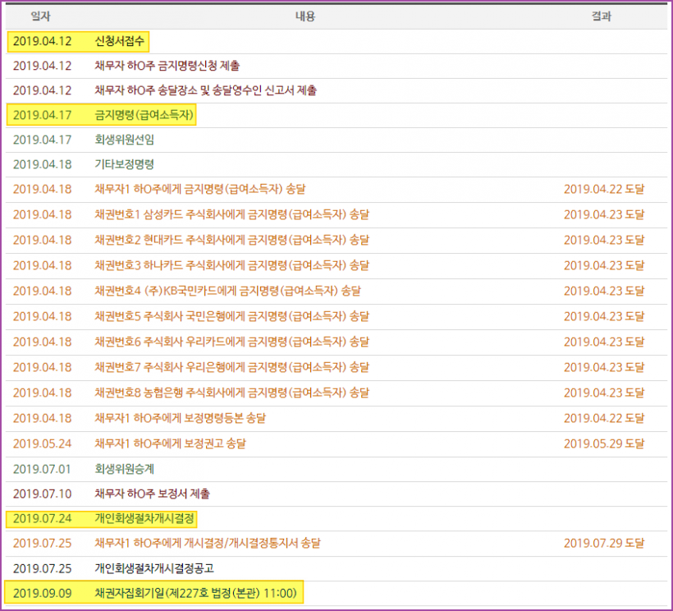
Task: Click the 2019.05.29 도달 result
Action: [x=604, y=443]
